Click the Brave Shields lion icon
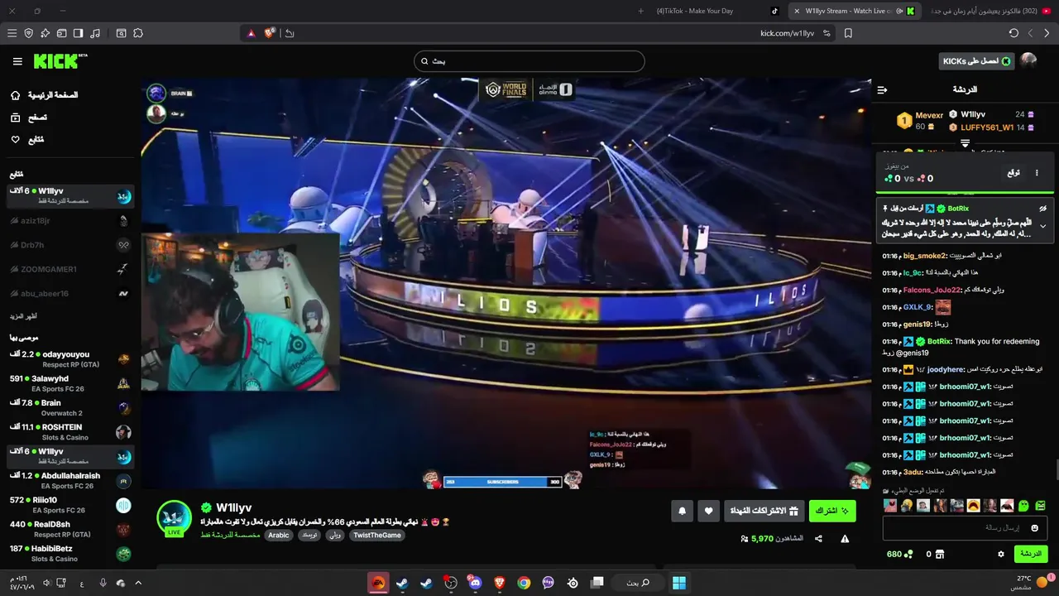Image resolution: width=1059 pixels, height=596 pixels. (x=269, y=33)
